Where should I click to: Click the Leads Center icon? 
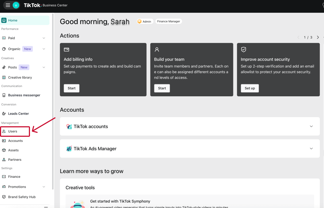(x=4, y=114)
